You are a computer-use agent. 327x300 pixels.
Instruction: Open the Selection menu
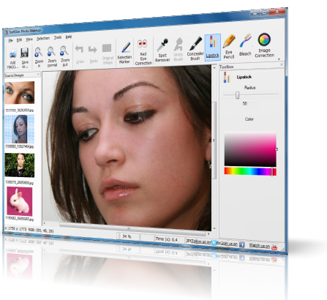[x=43, y=39]
